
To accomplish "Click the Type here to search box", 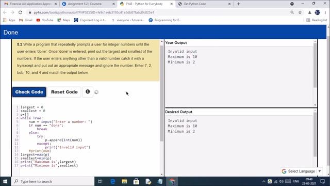I will [53, 181].
